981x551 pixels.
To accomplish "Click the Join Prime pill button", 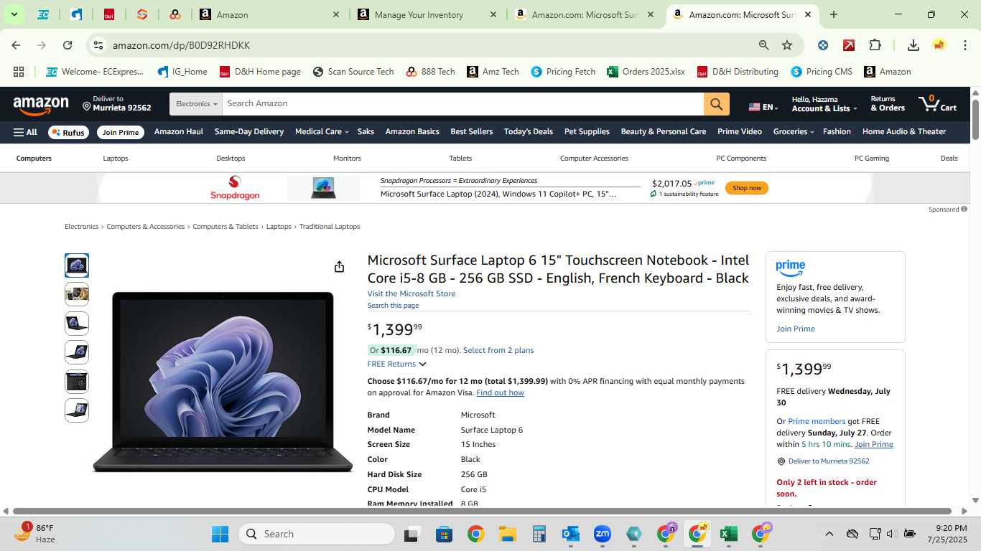I will (120, 132).
